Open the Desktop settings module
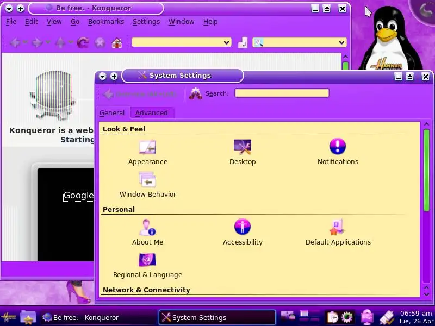The height and width of the screenshot is (326, 435). tap(243, 153)
